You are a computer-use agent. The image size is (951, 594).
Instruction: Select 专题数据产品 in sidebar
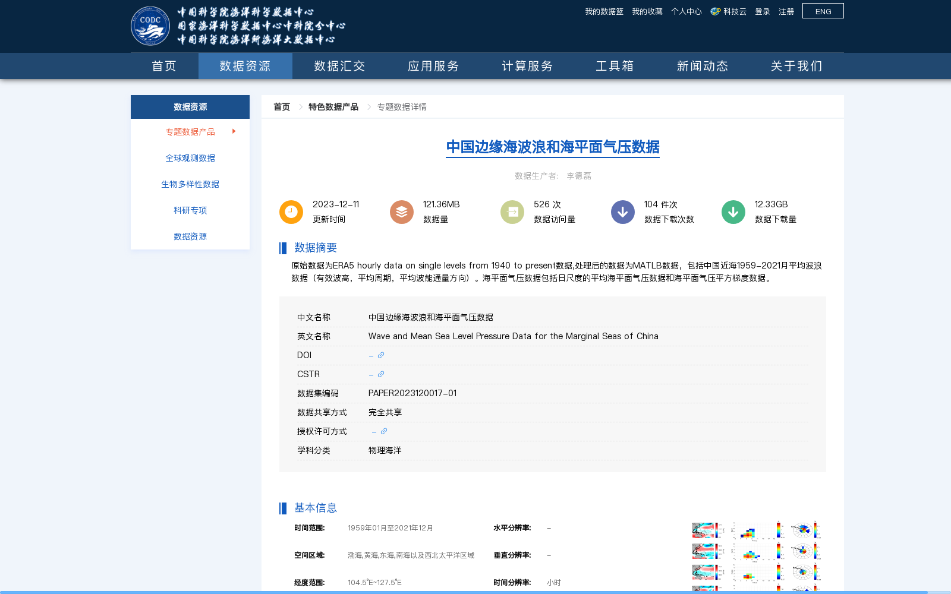click(190, 132)
